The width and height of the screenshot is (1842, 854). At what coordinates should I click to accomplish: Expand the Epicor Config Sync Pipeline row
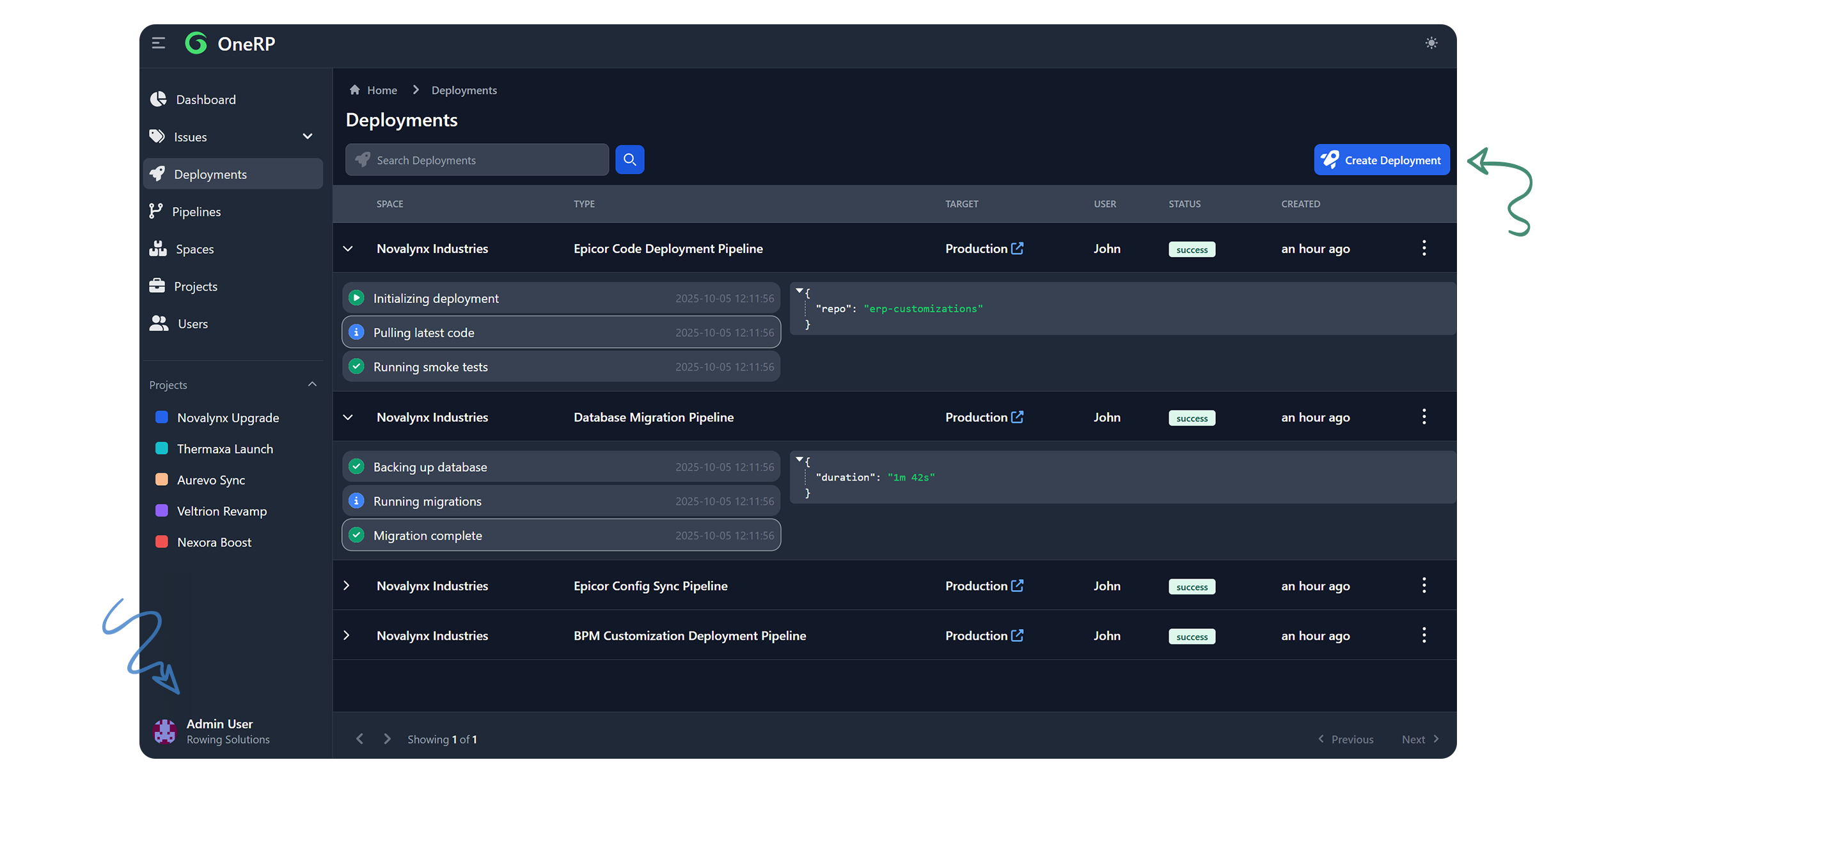347,586
